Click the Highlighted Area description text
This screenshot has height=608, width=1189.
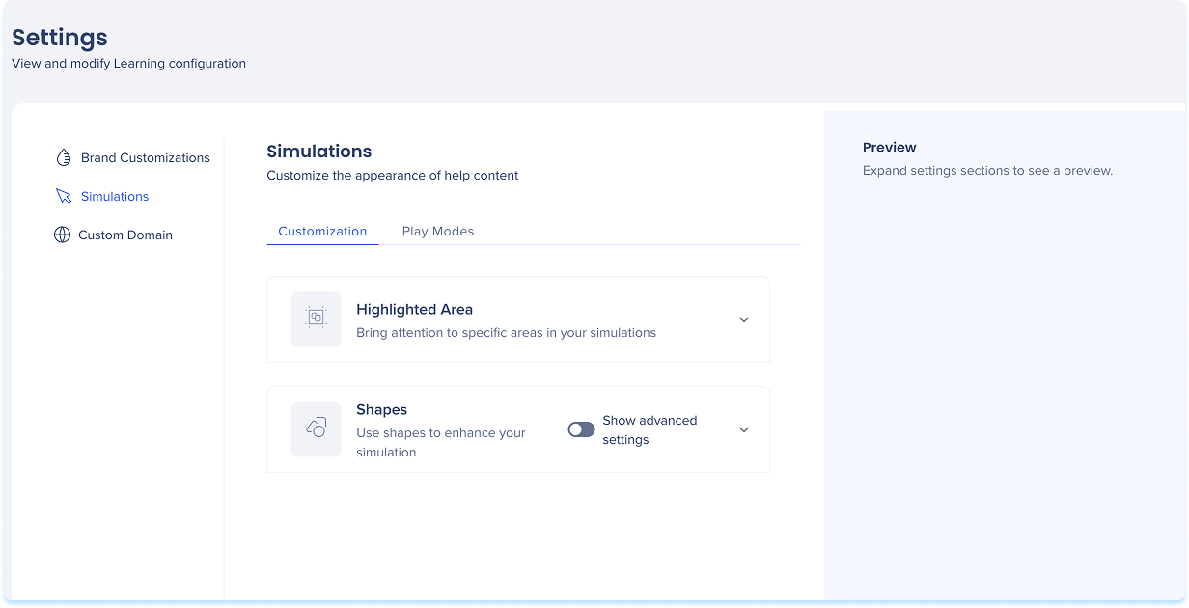(506, 333)
